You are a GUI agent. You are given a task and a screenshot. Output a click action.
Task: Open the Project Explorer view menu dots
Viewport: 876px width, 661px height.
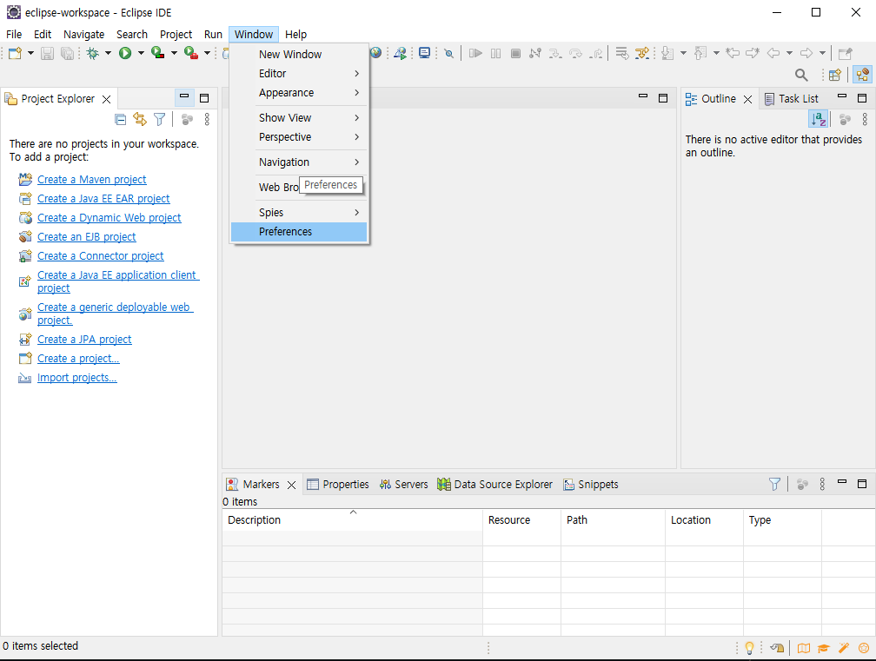(207, 119)
